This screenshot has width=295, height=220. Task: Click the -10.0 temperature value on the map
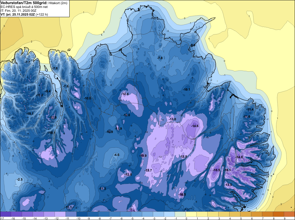coord(87,98)
